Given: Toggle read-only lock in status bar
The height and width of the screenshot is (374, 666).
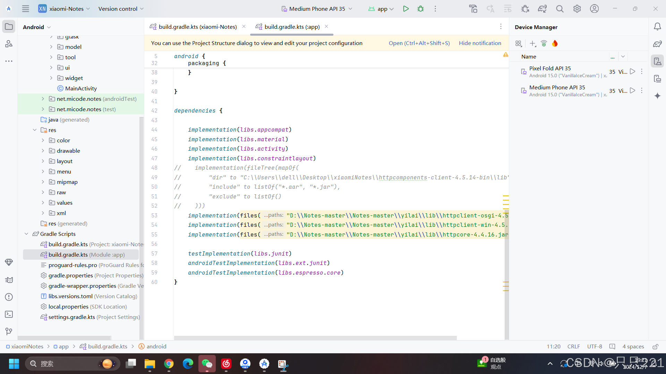Looking at the screenshot, I should pyautogui.click(x=655, y=347).
